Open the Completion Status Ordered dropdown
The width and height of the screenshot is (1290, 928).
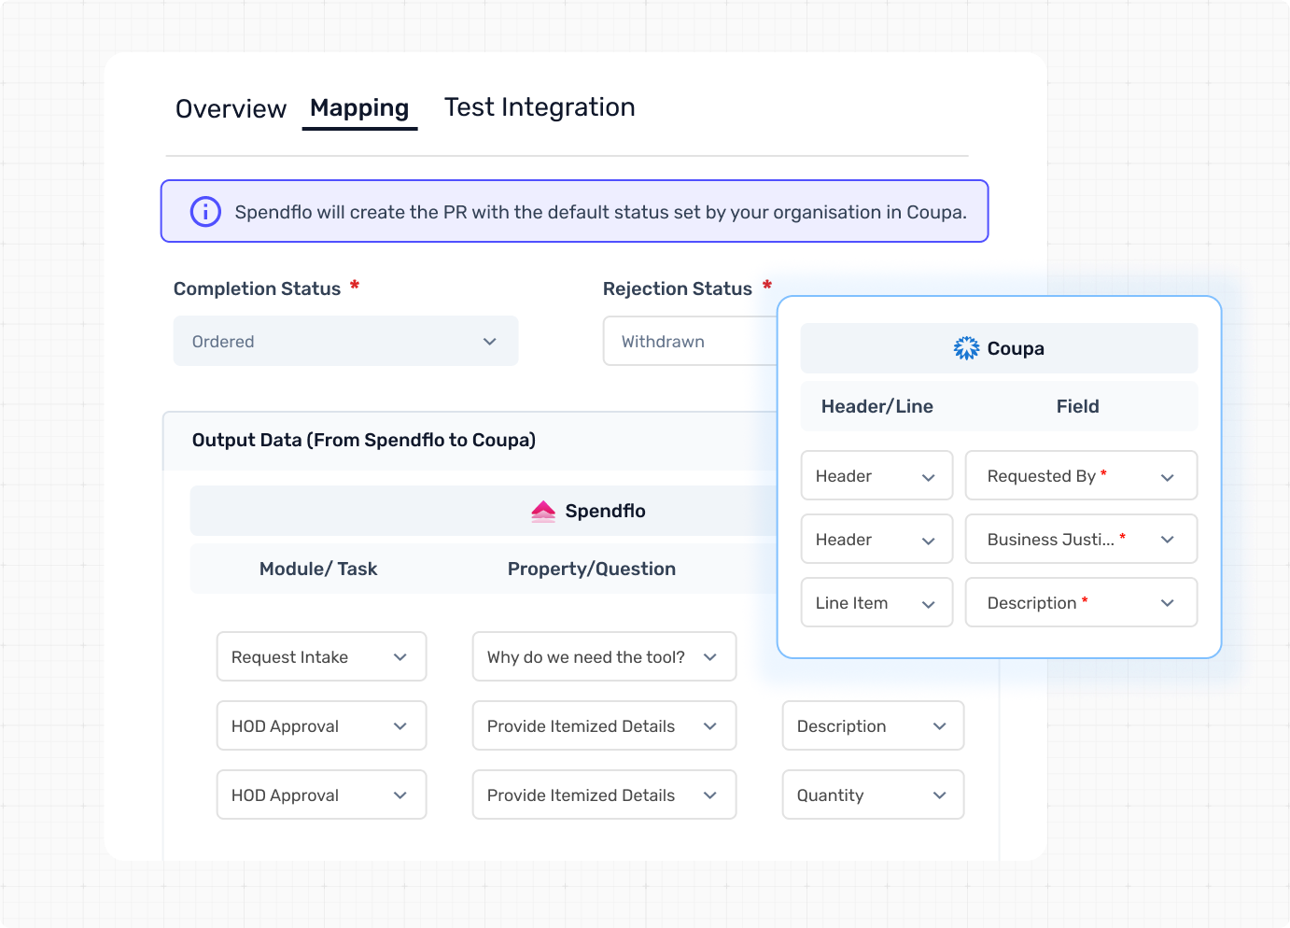tap(345, 341)
